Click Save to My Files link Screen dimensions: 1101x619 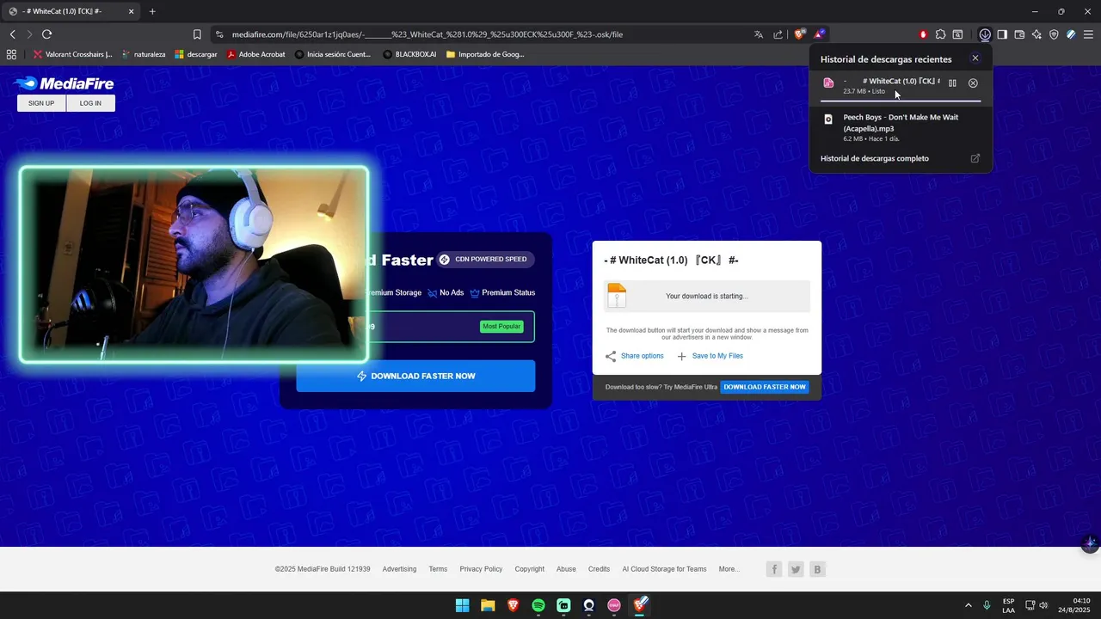710,356
